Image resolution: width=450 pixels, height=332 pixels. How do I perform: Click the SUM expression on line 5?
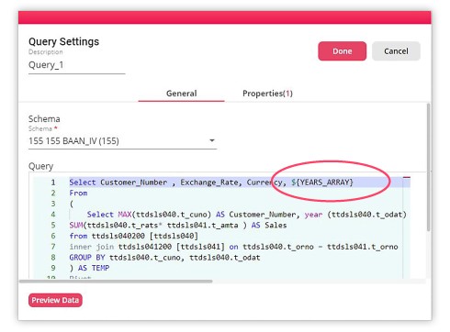(178, 226)
